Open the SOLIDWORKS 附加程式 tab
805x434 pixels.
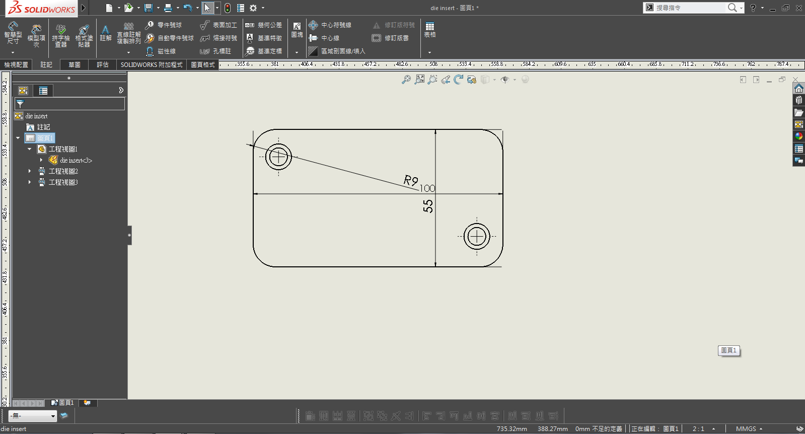(152, 64)
